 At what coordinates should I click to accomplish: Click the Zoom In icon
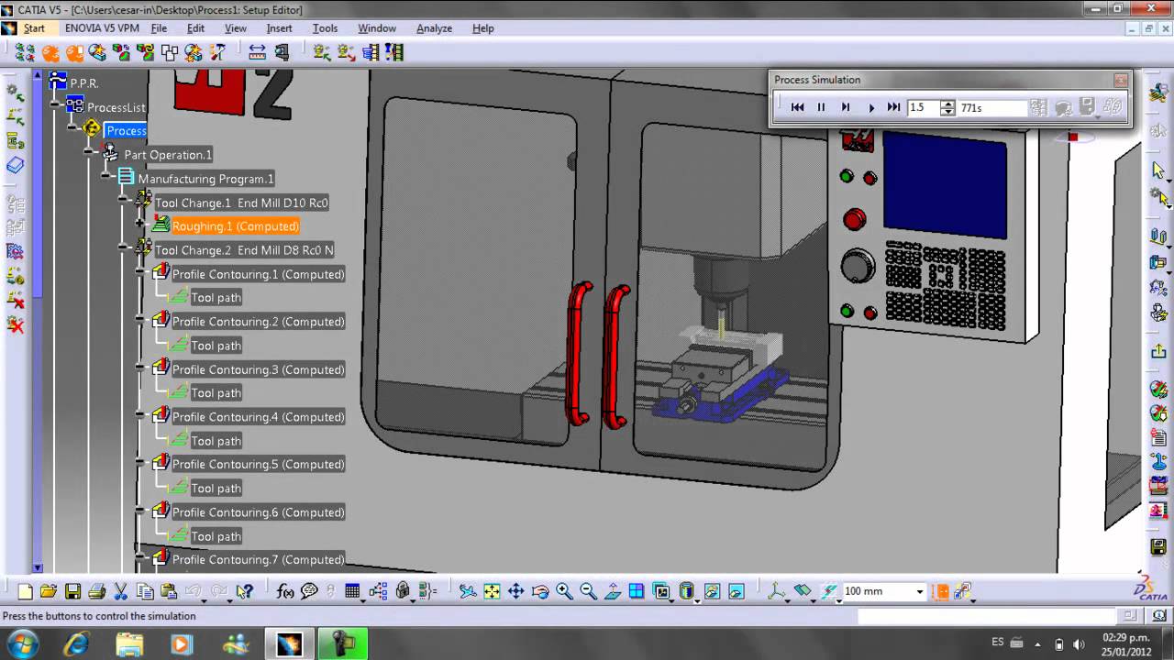pyautogui.click(x=564, y=592)
